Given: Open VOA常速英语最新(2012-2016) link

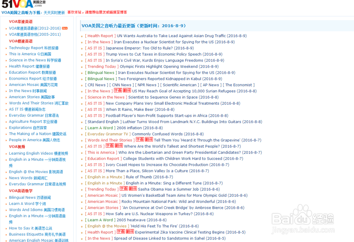Looking at the screenshot, I should (x=35, y=28).
